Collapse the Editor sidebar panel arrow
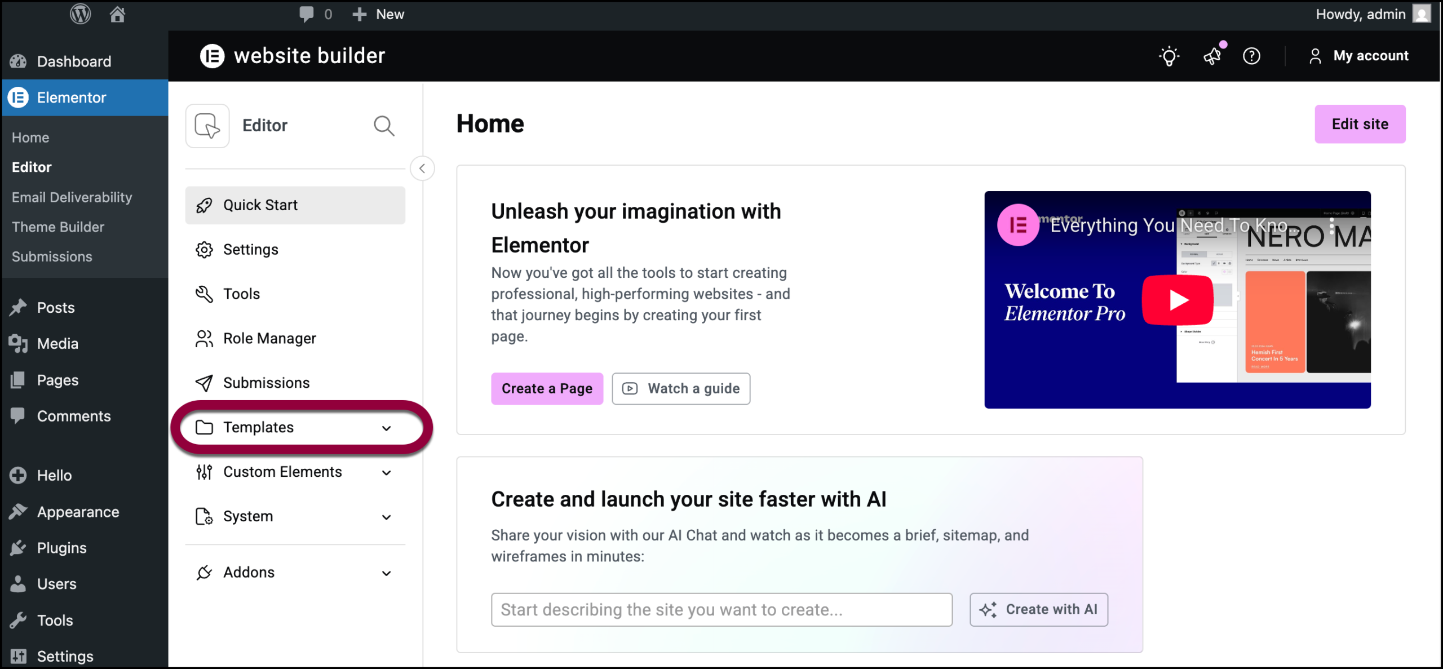The image size is (1443, 669). (422, 169)
